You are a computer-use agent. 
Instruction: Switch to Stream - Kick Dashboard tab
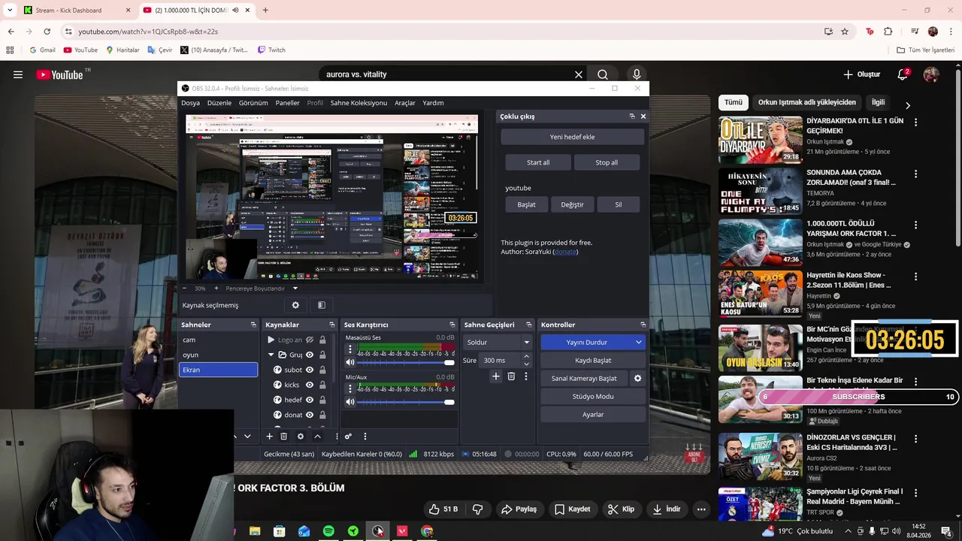[75, 11]
